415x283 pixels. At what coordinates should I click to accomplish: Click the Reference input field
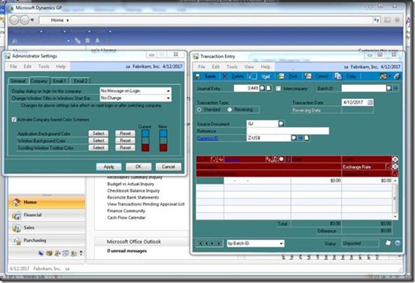pyautogui.click(x=288, y=131)
